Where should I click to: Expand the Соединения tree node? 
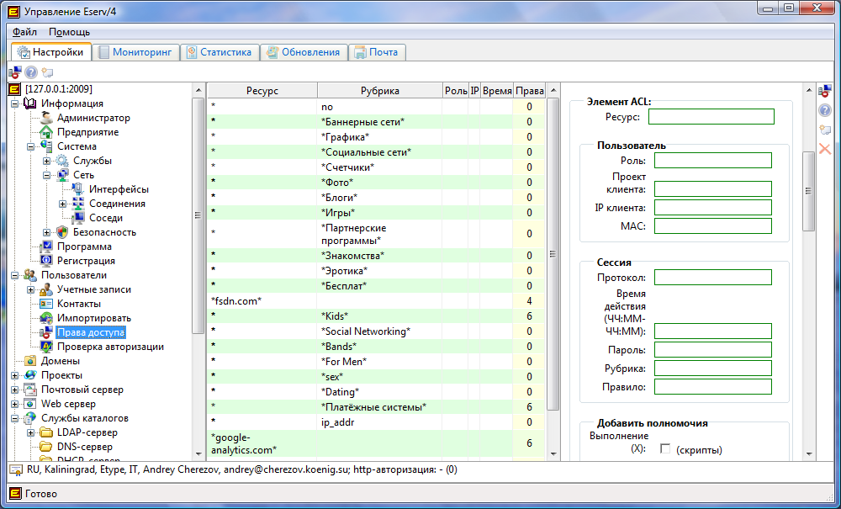pos(63,204)
